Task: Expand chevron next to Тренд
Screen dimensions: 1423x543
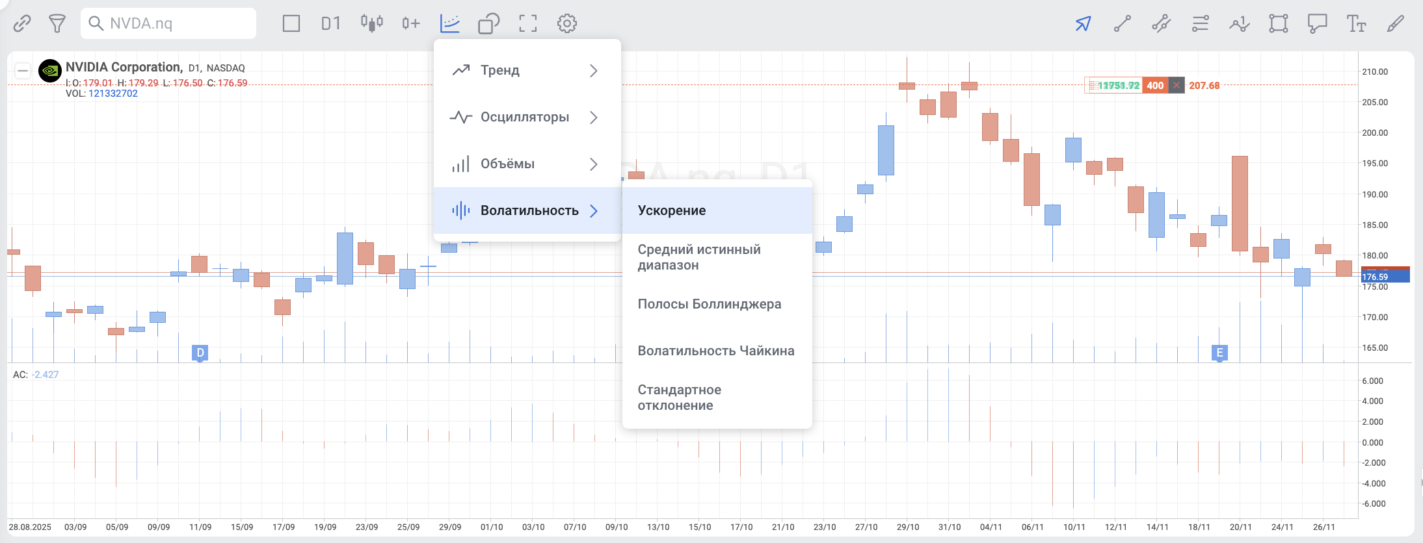Action: click(594, 70)
